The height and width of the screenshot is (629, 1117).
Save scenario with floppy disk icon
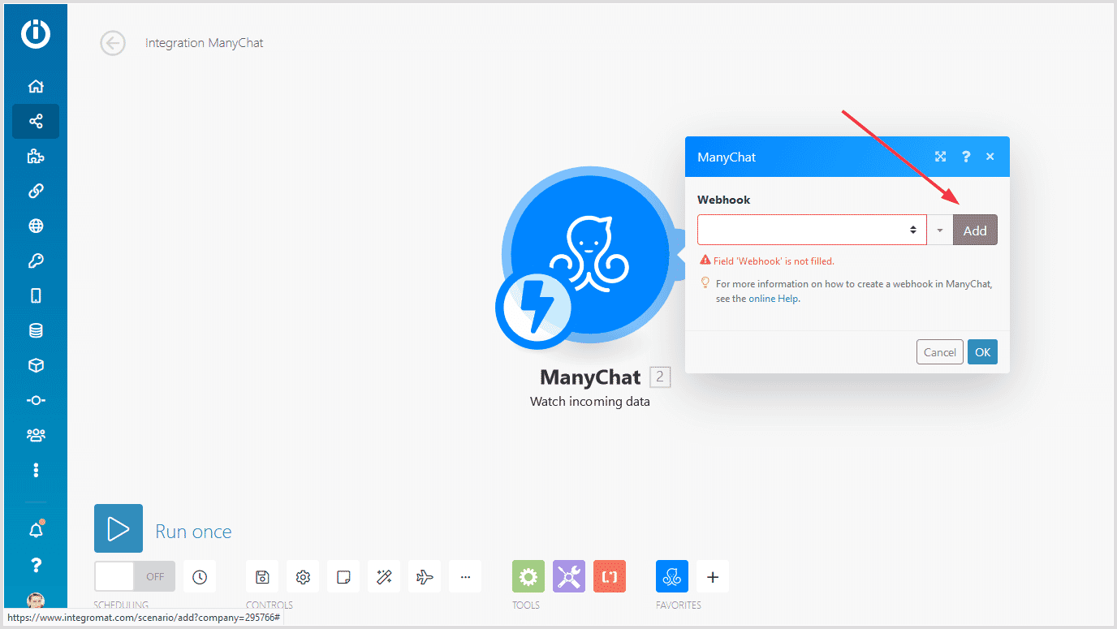[x=262, y=577]
